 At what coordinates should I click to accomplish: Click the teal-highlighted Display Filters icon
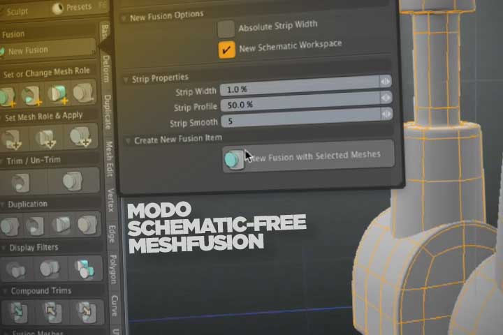tap(84, 269)
